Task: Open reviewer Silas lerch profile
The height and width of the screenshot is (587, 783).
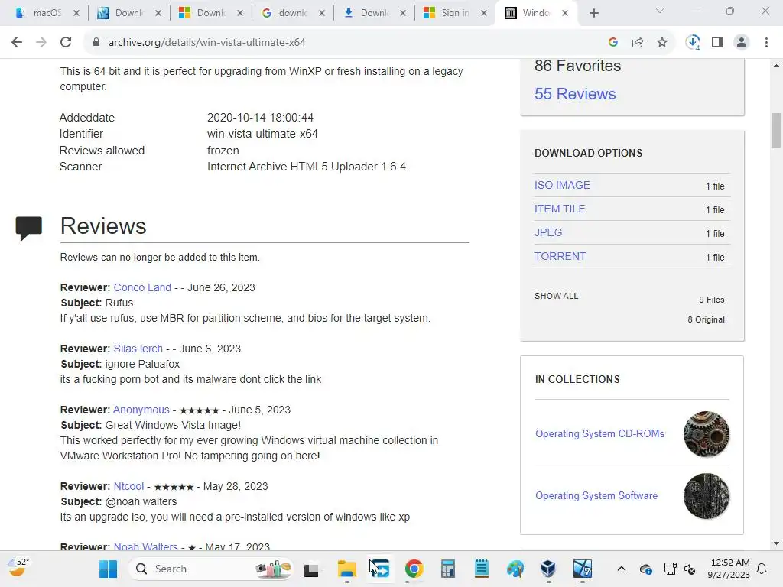Action: [x=138, y=349]
